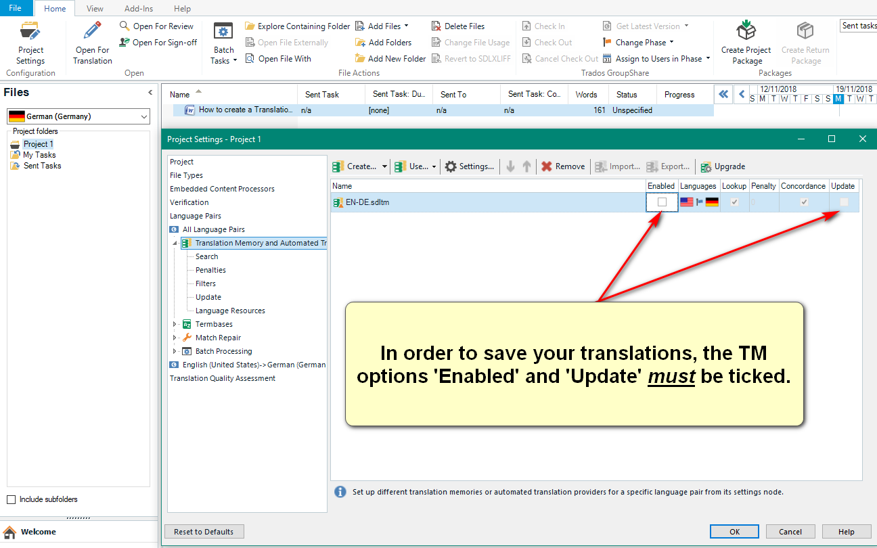Open the Batch Tasks menu
The image size is (877, 548).
(x=223, y=44)
